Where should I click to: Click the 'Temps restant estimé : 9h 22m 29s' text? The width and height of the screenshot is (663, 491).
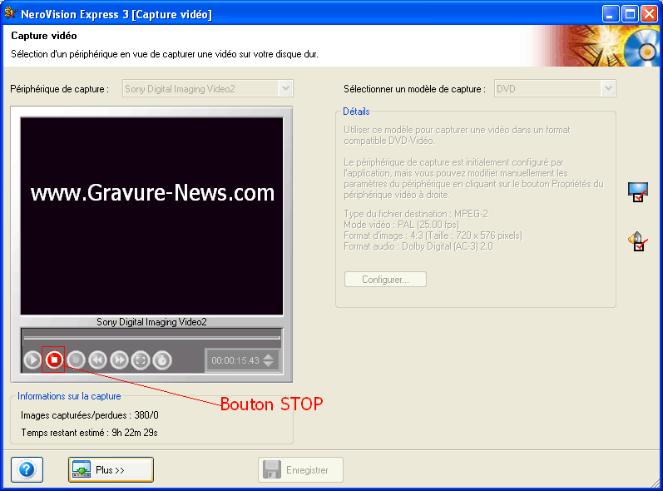click(x=89, y=433)
